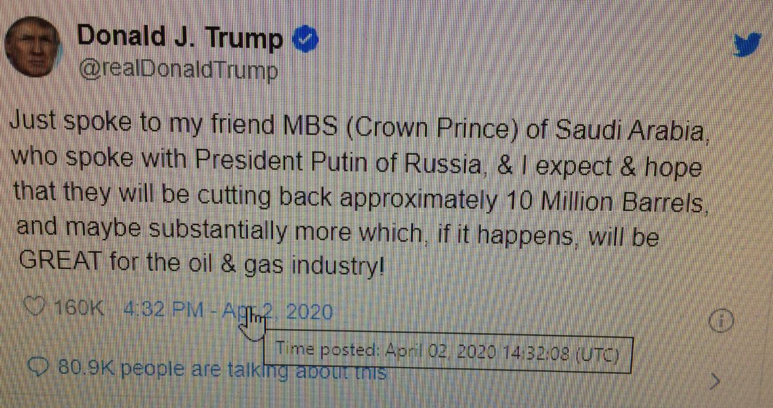Open the @realDonaldTrump handle link
Screen dimensions: 773x408
click(x=178, y=71)
